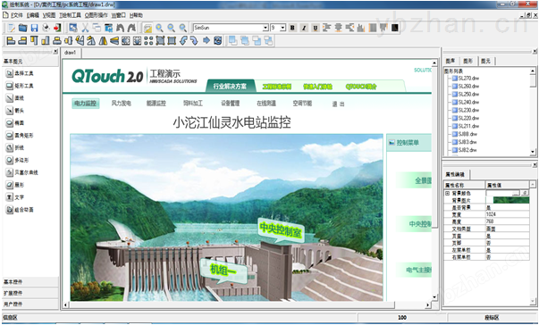The width and height of the screenshot is (539, 325).
Task: Toggle italic formatting button
Action: 304,28
